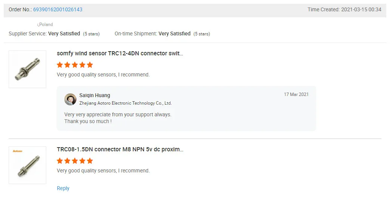Screen dimensions: 390x201
Task: Click the Supplier Service Very Satisfied rating
Action: coord(64,34)
